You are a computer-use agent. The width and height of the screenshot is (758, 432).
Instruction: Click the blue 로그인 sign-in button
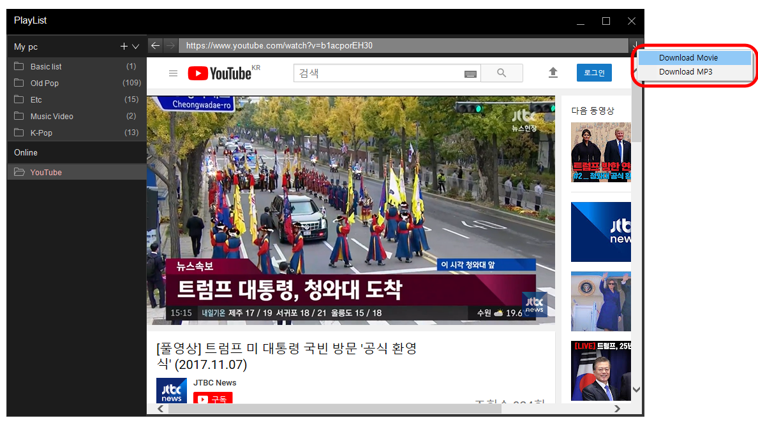[594, 73]
